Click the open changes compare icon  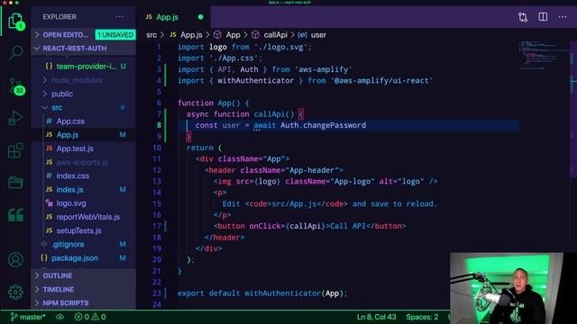(x=523, y=17)
